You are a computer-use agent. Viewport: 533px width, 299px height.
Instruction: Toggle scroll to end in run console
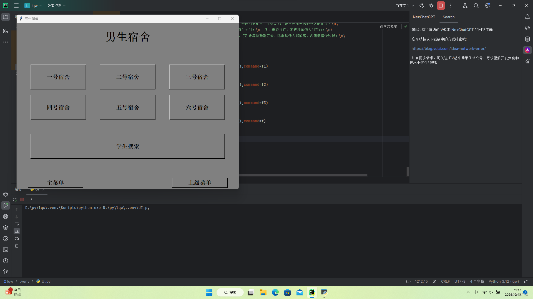[x=17, y=231]
